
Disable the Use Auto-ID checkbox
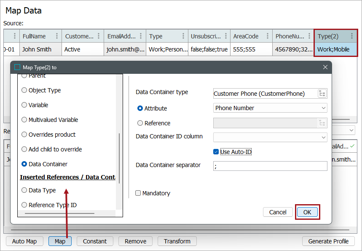tap(216, 152)
